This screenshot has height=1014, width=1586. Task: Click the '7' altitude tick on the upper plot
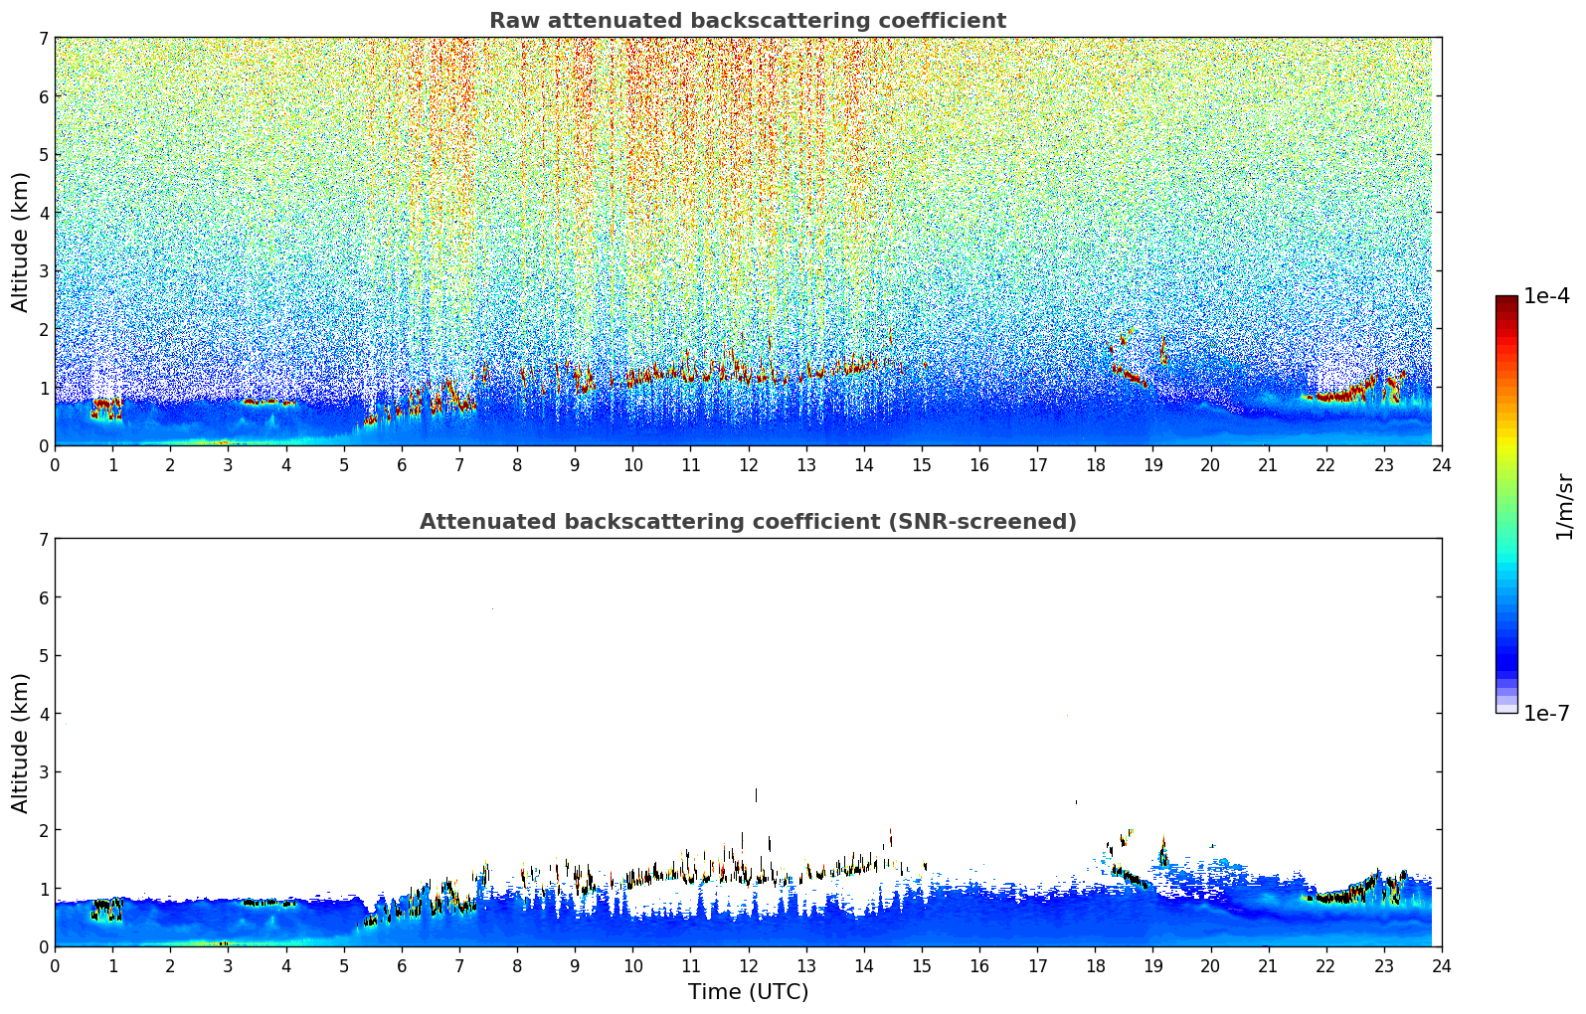[44, 39]
